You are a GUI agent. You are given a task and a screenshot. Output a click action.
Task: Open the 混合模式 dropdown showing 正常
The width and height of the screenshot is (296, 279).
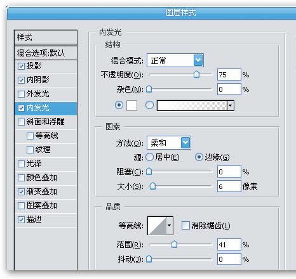[x=175, y=60]
